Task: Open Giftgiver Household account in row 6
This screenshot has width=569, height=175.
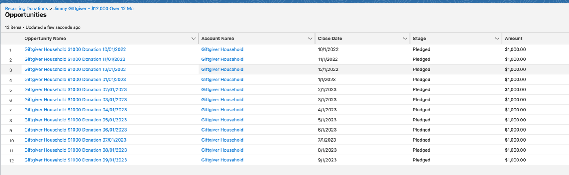Action: (222, 99)
